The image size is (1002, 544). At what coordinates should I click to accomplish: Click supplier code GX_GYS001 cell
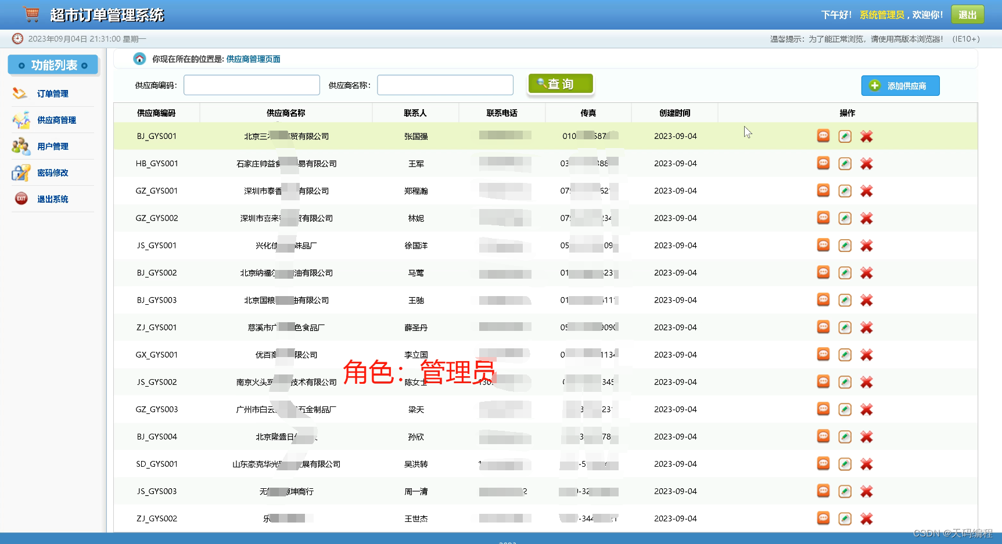tap(157, 355)
